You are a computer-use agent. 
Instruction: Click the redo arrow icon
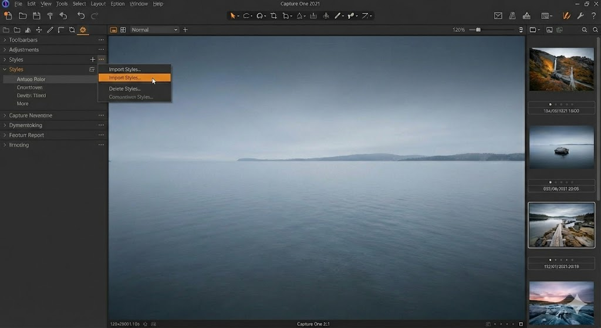point(94,16)
